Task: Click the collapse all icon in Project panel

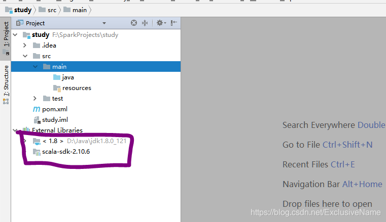Action: (x=145, y=23)
